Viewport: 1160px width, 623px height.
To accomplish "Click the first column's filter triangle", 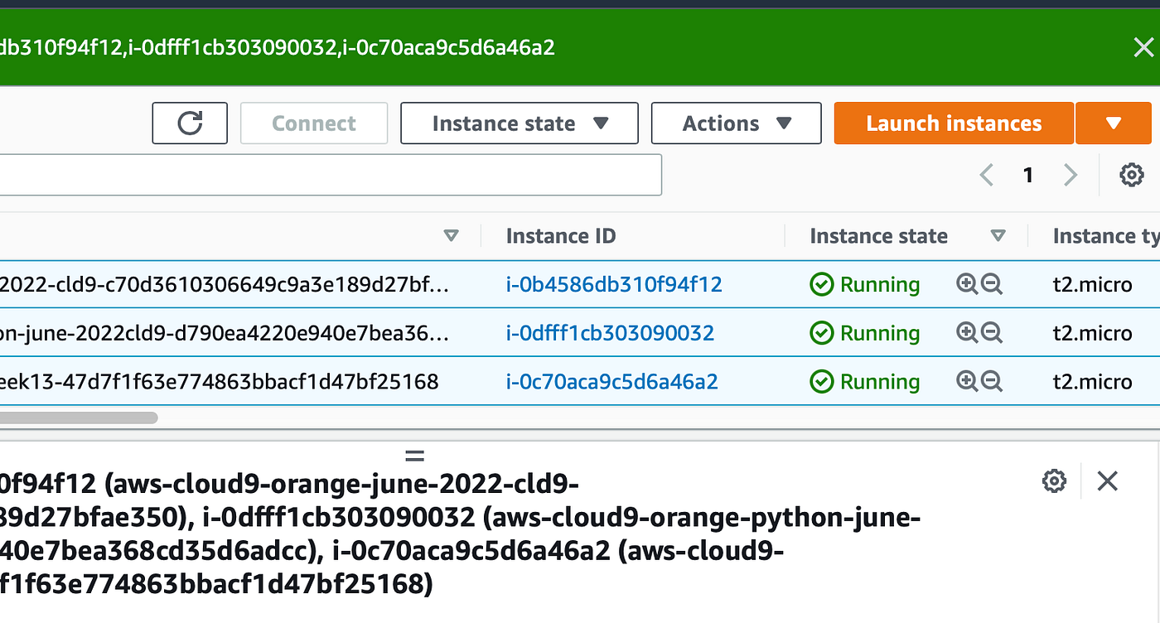I will pos(452,235).
